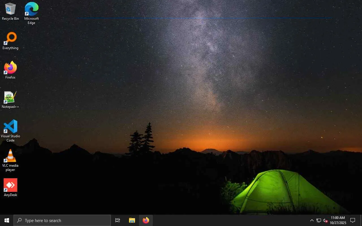Click the Show desktop strip
Screen dimensions: 362x226
[361, 220]
